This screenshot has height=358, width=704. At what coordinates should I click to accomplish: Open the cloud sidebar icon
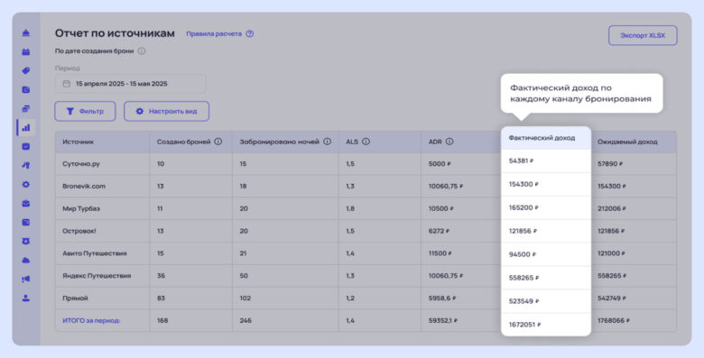(x=26, y=261)
